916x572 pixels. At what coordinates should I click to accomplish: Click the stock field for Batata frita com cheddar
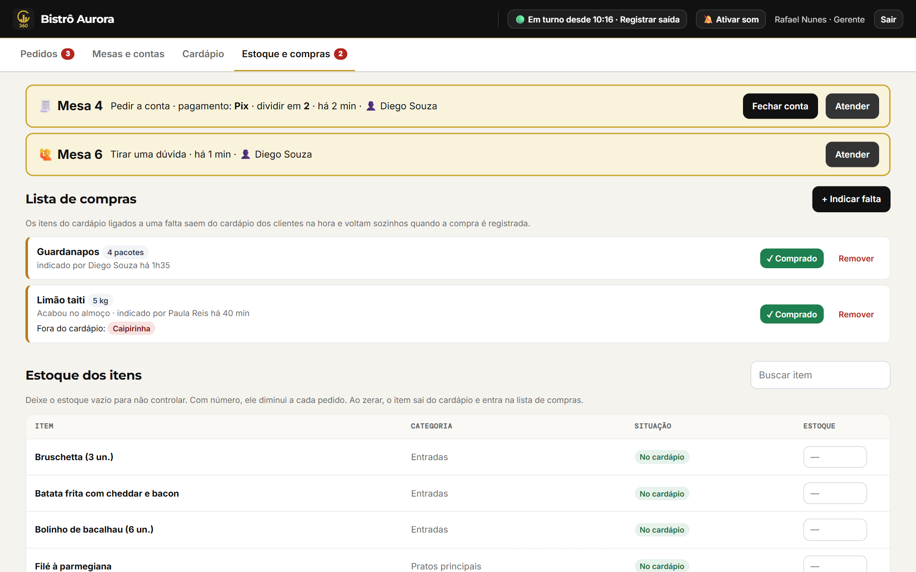[x=835, y=493]
